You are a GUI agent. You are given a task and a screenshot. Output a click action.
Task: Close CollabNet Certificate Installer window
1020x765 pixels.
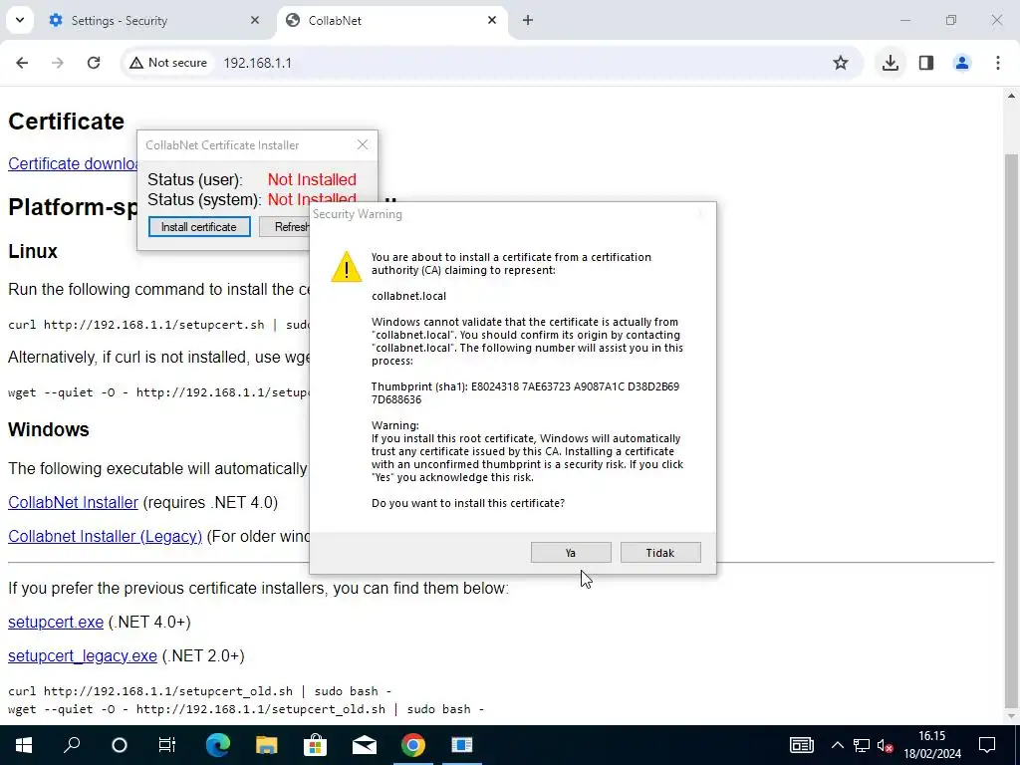point(363,144)
